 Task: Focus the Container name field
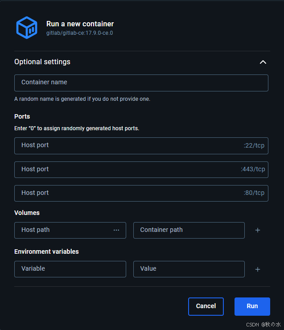(141, 82)
